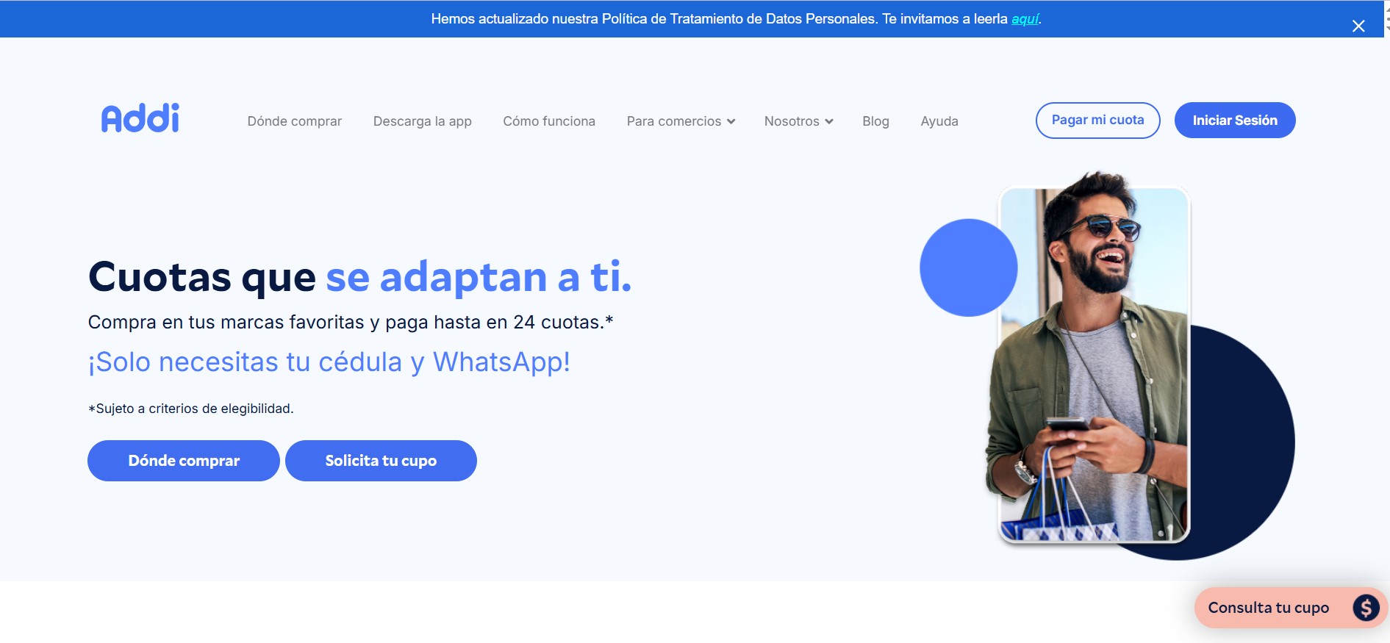Go to Dónde comprar in navigation bar

[294, 121]
